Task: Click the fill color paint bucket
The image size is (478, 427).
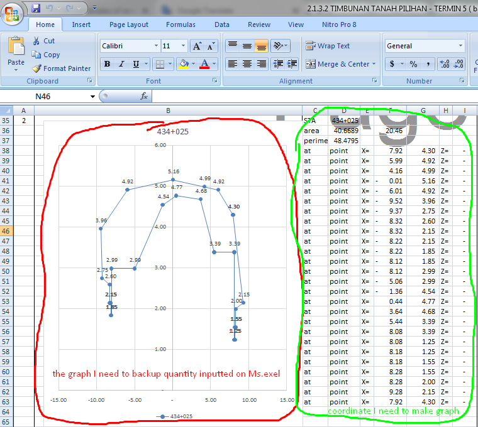Action: (x=183, y=64)
